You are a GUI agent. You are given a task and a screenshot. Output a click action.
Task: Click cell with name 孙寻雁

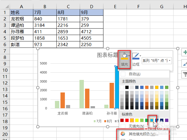21,32
